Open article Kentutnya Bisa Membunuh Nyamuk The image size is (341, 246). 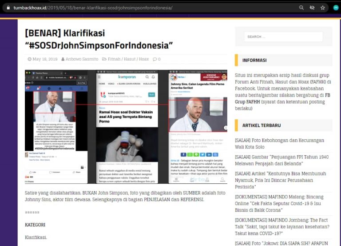281,180
